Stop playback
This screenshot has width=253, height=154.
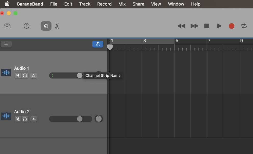207,26
